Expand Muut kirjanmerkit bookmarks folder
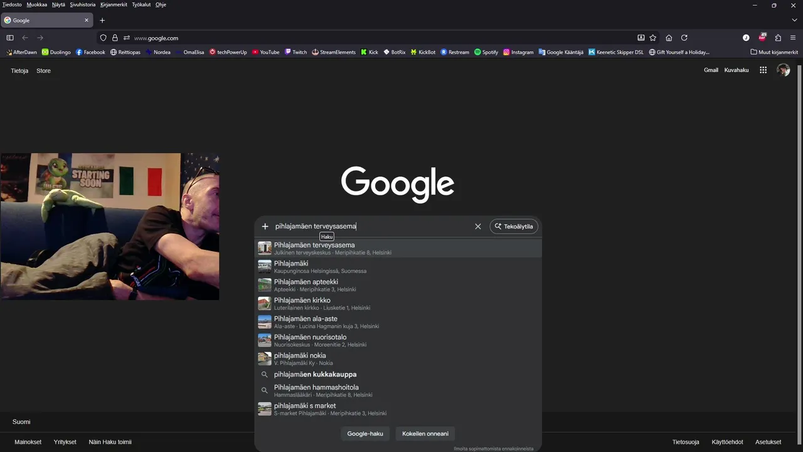This screenshot has height=452, width=803. [774, 52]
